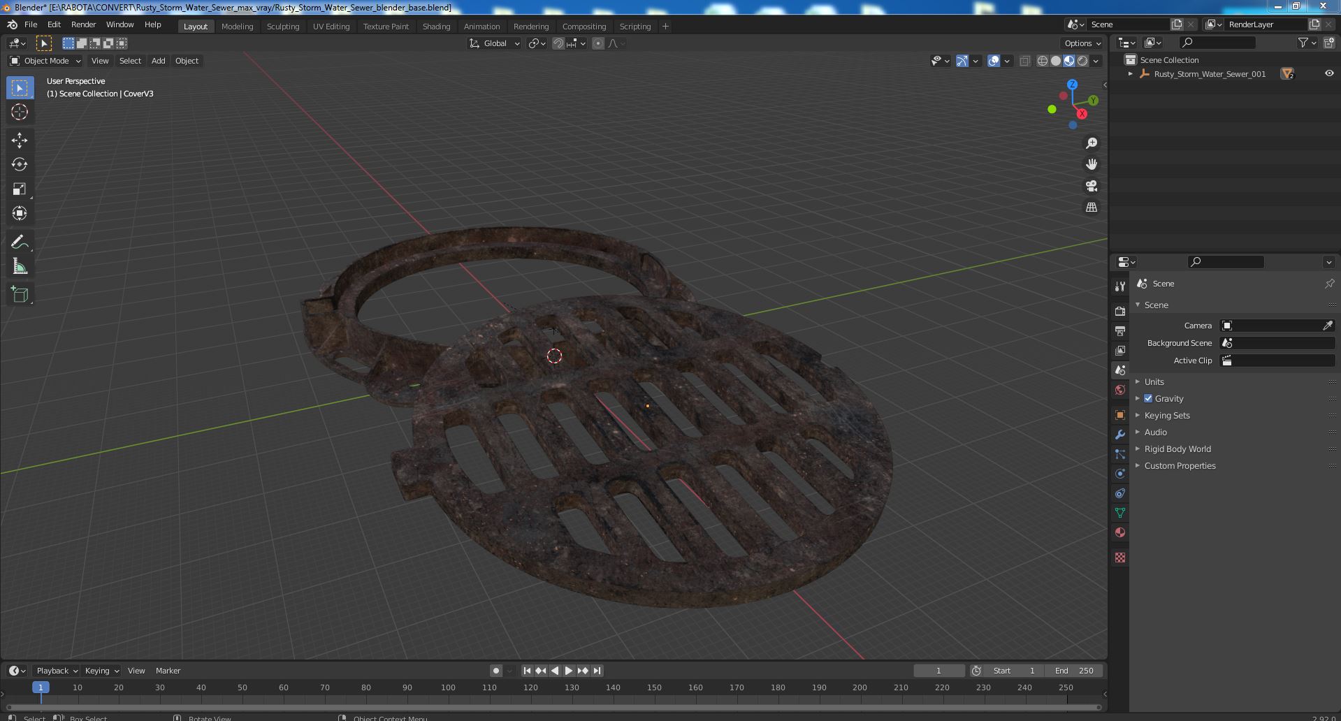The image size is (1341, 721).
Task: Open the Object Constraints properties tab
Action: click(1120, 493)
